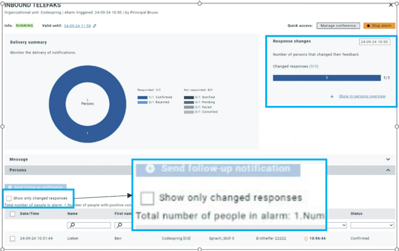
Task: Click the donut chart Persons ring
Action: click(88, 133)
